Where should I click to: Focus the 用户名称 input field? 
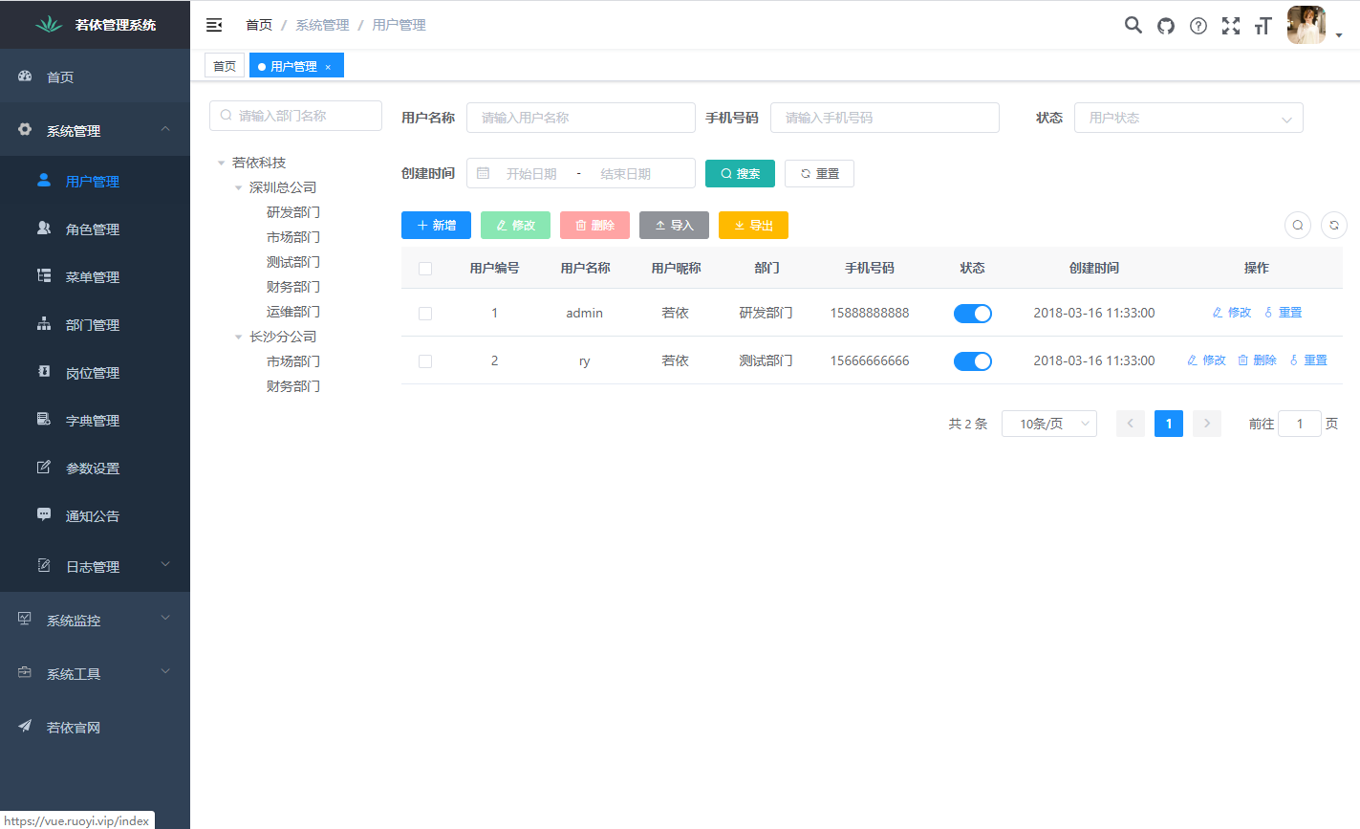pos(581,118)
